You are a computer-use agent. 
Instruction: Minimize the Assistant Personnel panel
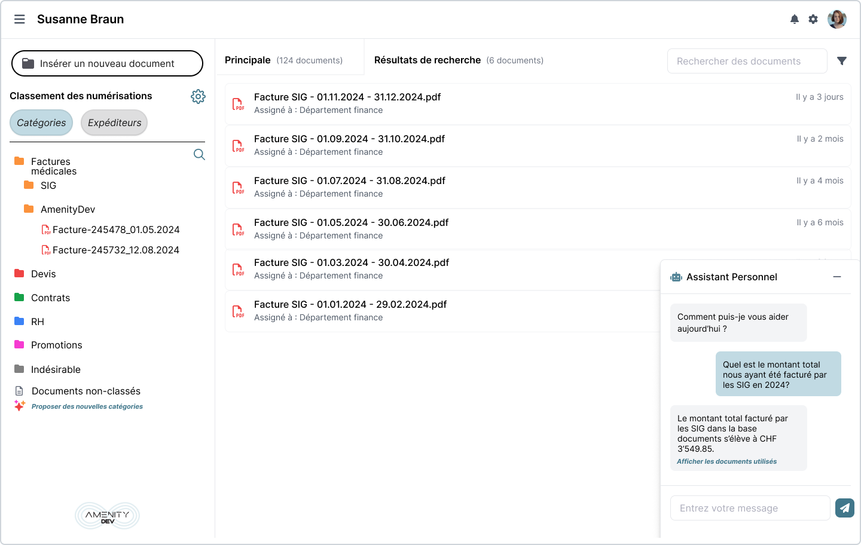pyautogui.click(x=837, y=277)
